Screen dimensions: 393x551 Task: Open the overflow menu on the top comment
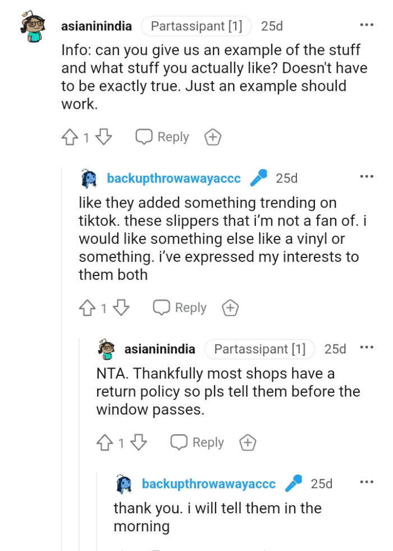367,25
